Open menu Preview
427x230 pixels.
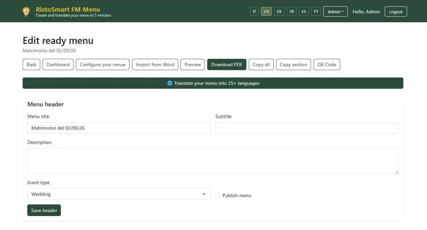193,64
